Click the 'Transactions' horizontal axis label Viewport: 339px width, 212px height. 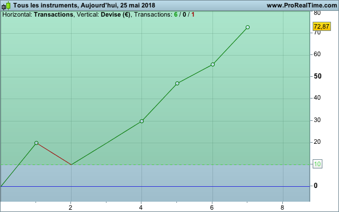coord(53,15)
